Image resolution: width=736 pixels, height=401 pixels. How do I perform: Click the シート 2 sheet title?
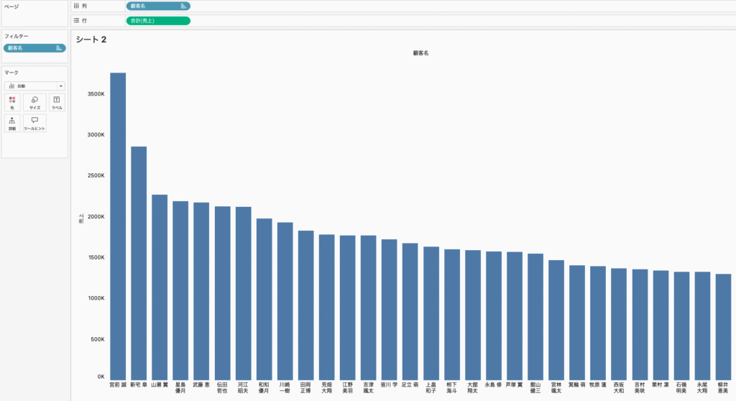(x=91, y=40)
